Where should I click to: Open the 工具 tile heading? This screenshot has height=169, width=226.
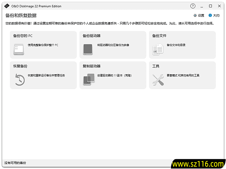(156, 66)
